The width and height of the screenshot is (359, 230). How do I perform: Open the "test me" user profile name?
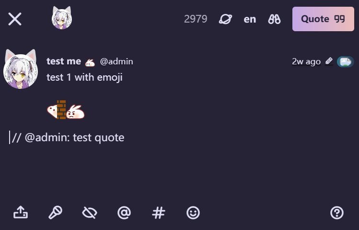pos(64,61)
